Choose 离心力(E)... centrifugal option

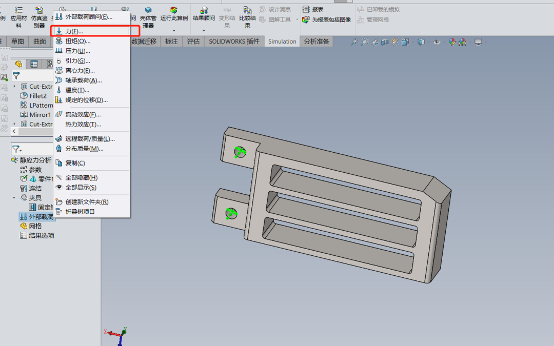pos(92,71)
